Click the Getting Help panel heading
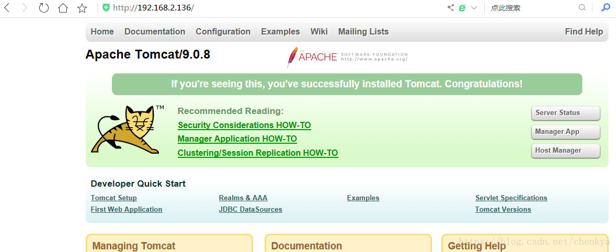 coord(477,246)
